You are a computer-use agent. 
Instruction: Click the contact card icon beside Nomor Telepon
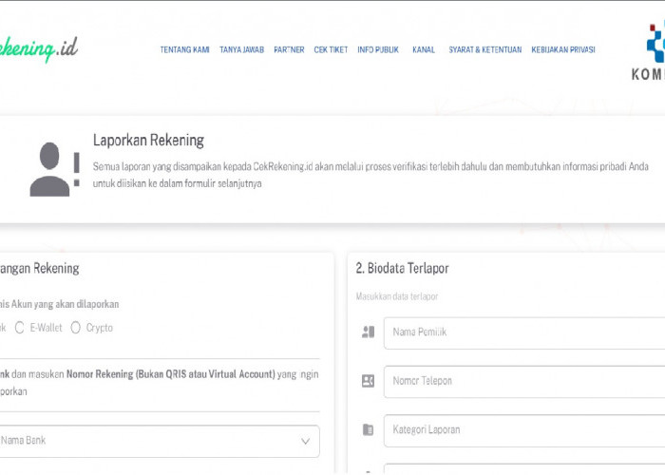(369, 381)
